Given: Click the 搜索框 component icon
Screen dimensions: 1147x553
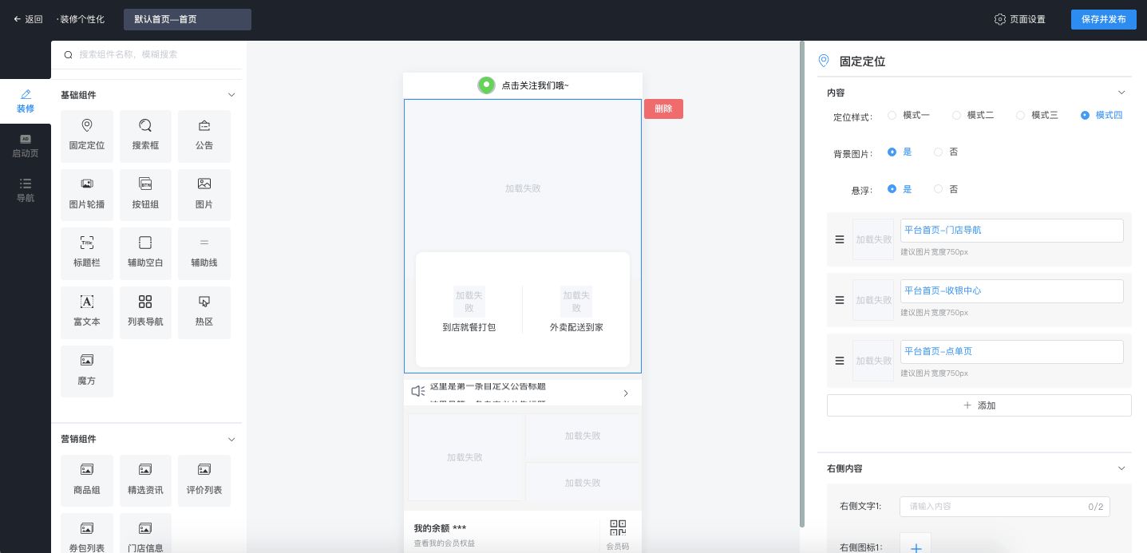Looking at the screenshot, I should [145, 136].
